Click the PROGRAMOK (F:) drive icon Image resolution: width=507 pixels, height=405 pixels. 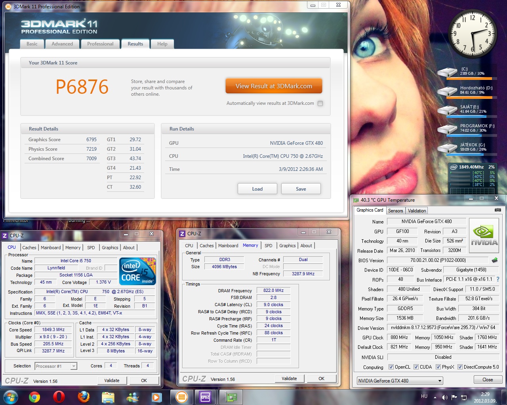pyautogui.click(x=447, y=130)
